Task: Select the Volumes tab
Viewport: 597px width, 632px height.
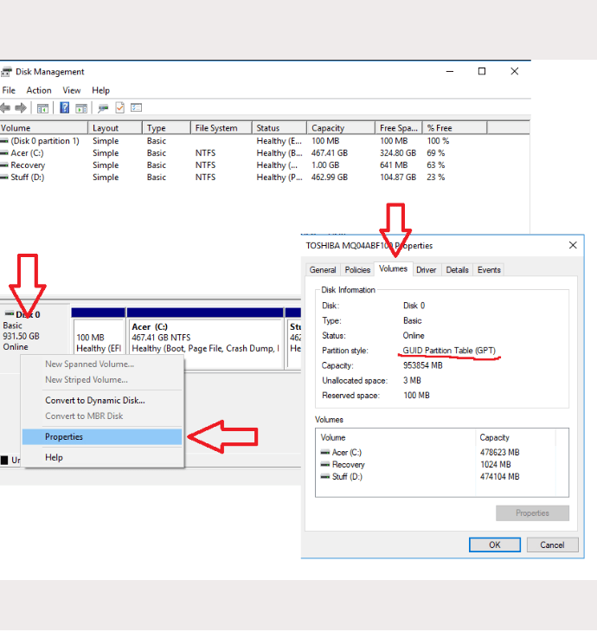Action: tap(393, 269)
